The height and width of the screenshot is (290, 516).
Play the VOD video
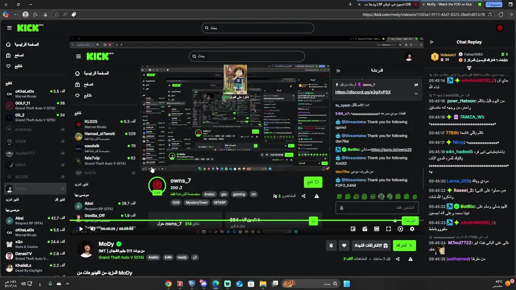pyautogui.click(x=81, y=229)
